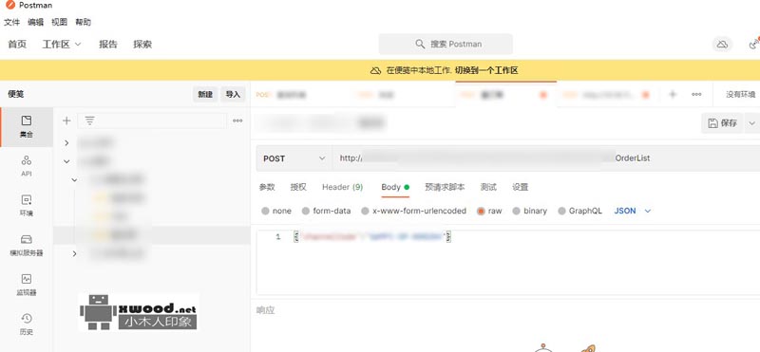Switch to the Header (9) tab
This screenshot has height=352, width=760.
tap(342, 187)
